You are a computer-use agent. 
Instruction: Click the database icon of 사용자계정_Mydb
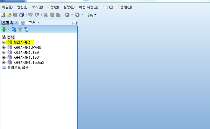pyautogui.click(x=9, y=47)
